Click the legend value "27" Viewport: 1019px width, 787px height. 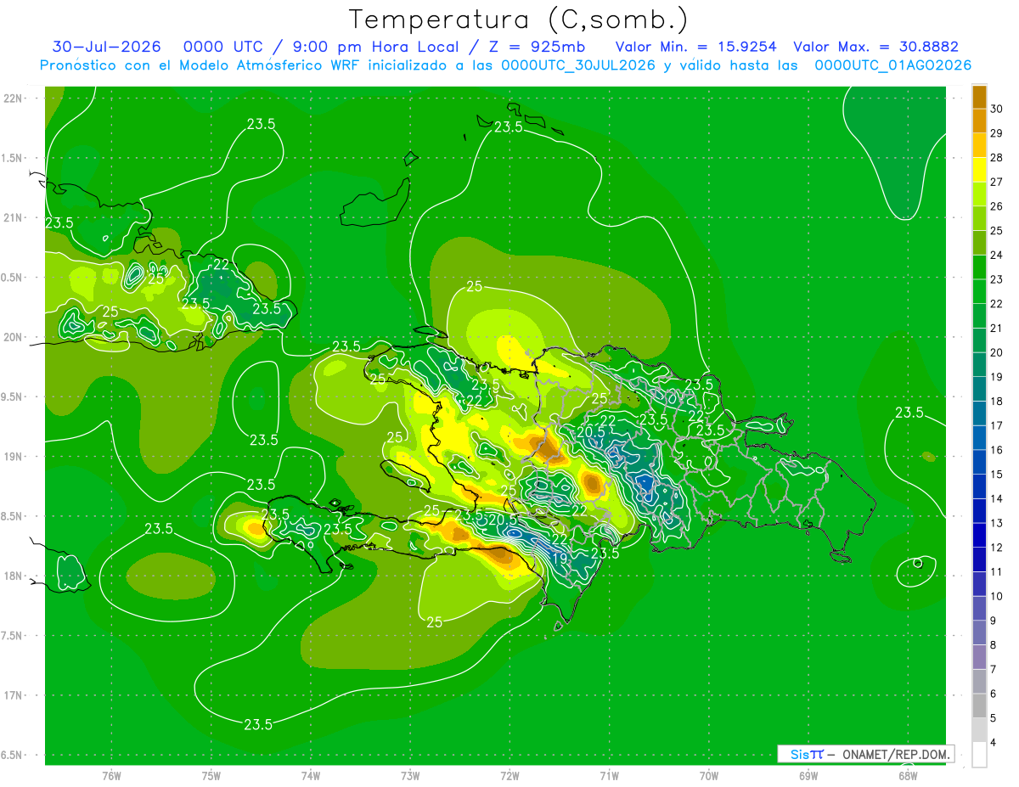coord(997,182)
